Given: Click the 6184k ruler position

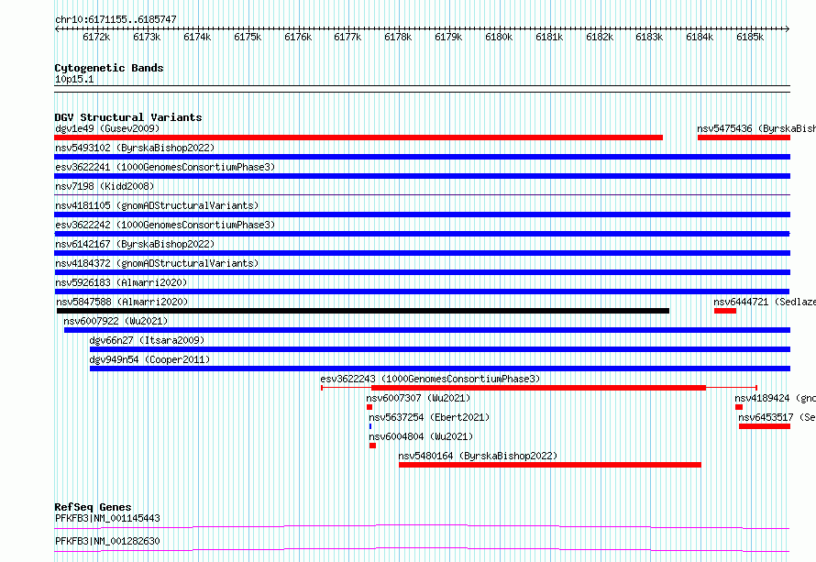Looking at the screenshot, I should (x=700, y=37).
